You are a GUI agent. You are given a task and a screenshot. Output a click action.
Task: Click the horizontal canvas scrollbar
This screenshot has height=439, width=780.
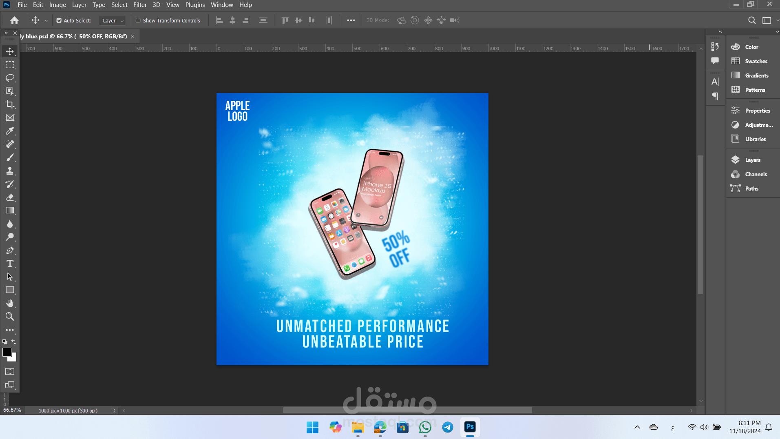pos(407,410)
